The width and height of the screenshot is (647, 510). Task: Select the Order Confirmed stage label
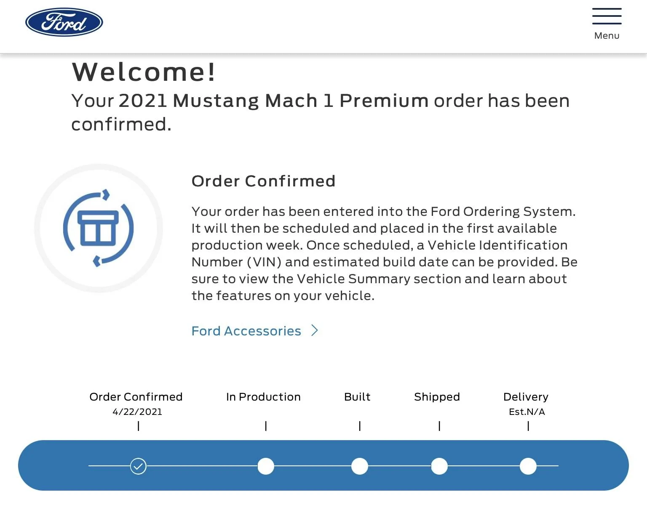(x=136, y=397)
